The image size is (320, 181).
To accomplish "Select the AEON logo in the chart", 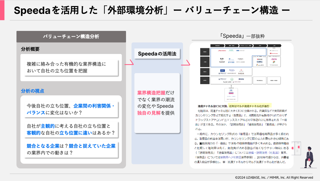I will coord(274,59).
